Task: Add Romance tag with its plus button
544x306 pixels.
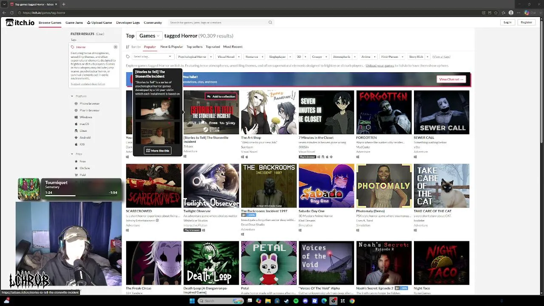Action: 262,57
